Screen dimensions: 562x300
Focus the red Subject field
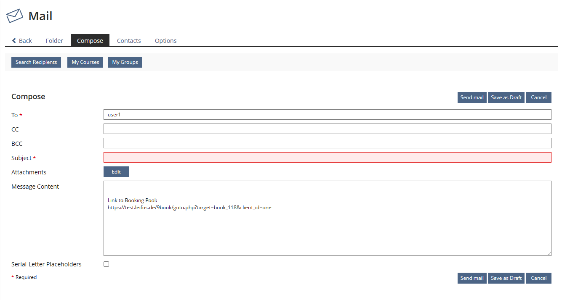[328, 158]
